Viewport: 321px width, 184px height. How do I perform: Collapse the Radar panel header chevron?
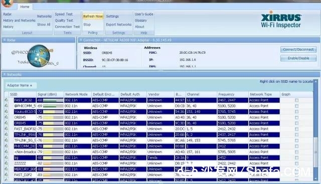5,40
